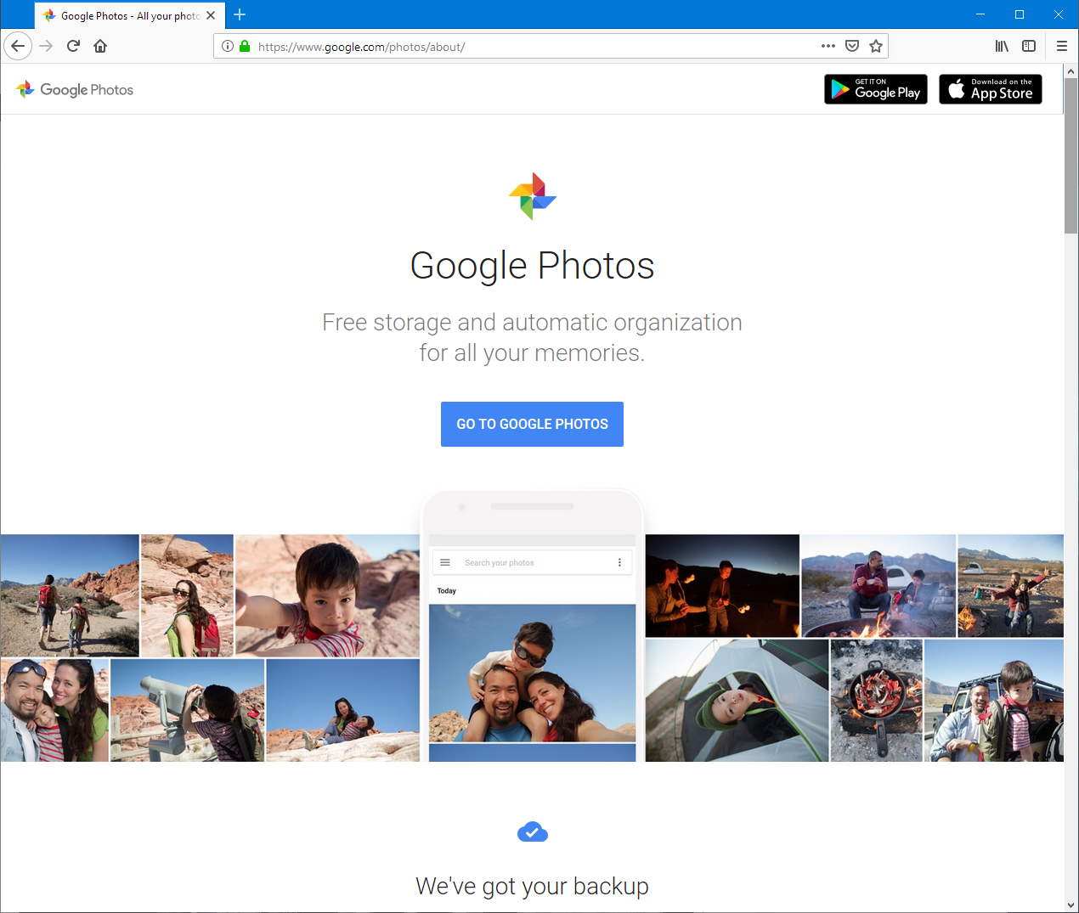Click the skillet cooking over fire photo
1079x913 pixels.
pyautogui.click(x=876, y=701)
